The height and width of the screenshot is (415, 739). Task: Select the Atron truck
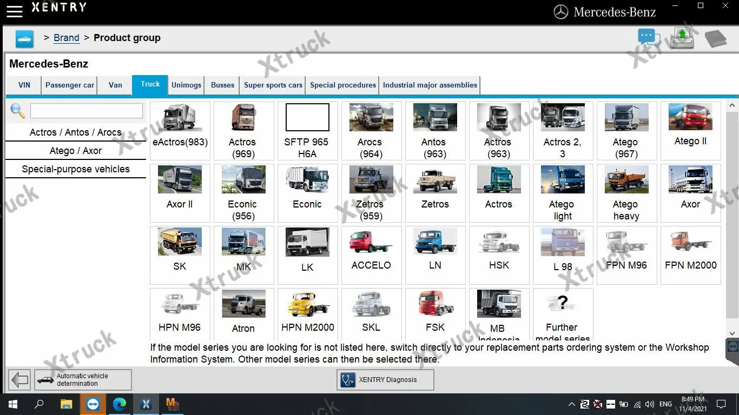244,314
